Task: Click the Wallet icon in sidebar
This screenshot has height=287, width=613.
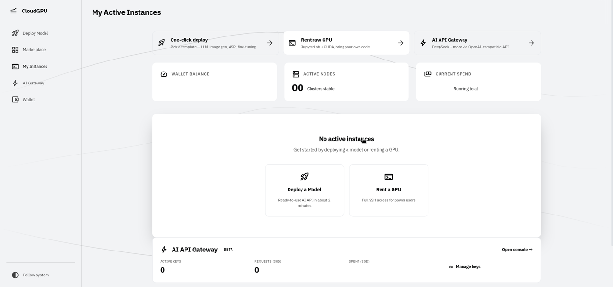Action: pyautogui.click(x=15, y=100)
